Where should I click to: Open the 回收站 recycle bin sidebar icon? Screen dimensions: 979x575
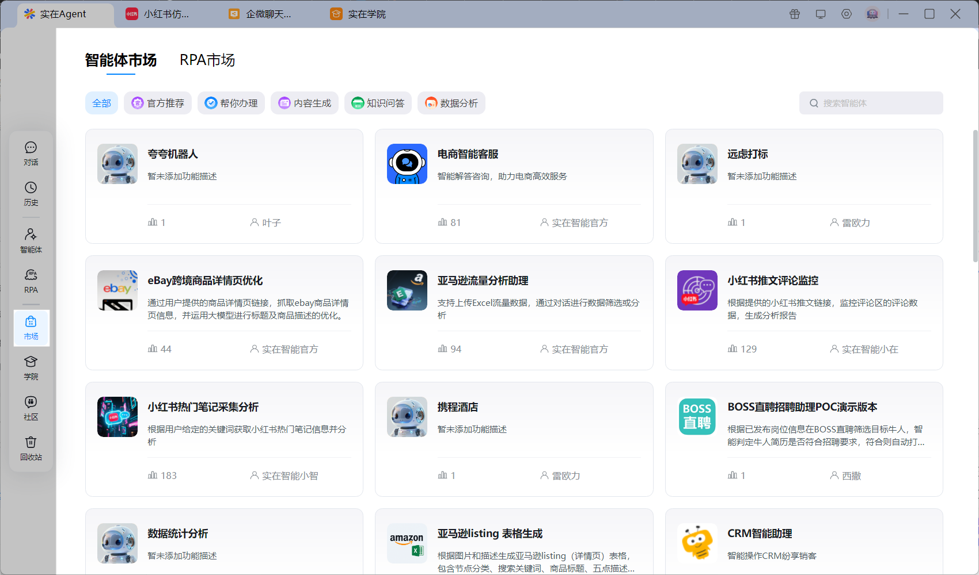31,448
